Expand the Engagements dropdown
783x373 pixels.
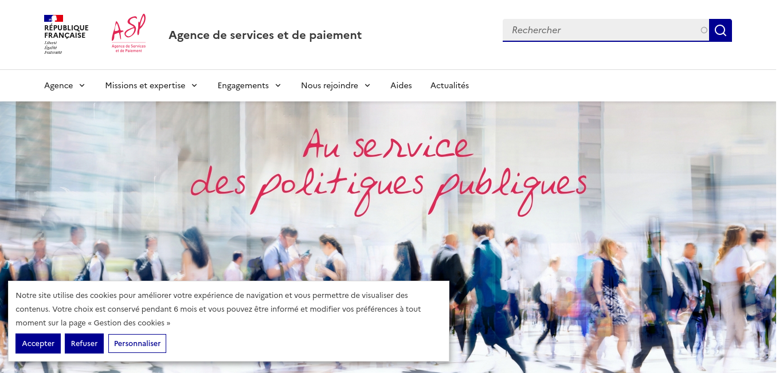point(249,85)
